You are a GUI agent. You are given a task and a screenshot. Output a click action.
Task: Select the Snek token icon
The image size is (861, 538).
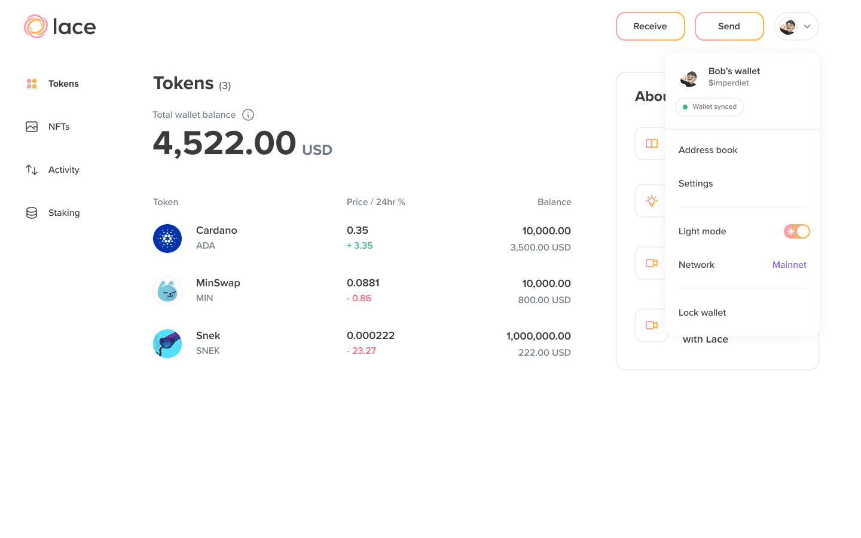(167, 344)
